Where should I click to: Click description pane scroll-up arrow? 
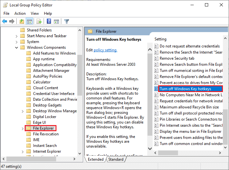[150, 50]
